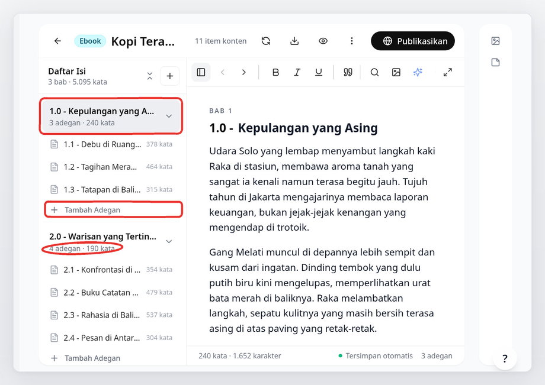Click the Ebook badge
Viewport: 545px width, 385px height.
pyautogui.click(x=90, y=41)
